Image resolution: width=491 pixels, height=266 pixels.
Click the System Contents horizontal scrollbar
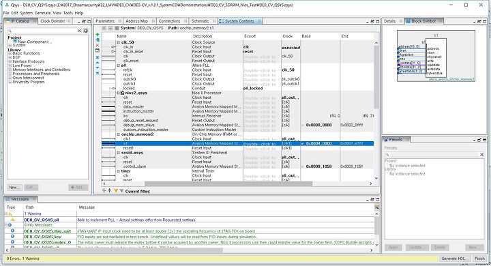[228, 183]
